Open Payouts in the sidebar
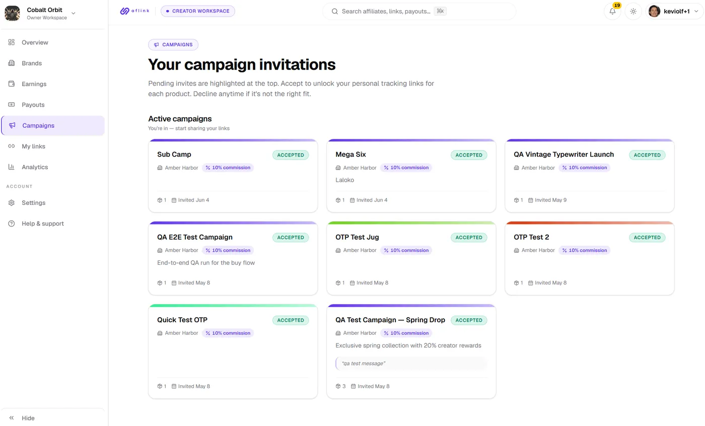The width and height of the screenshot is (705, 426). [x=53, y=105]
